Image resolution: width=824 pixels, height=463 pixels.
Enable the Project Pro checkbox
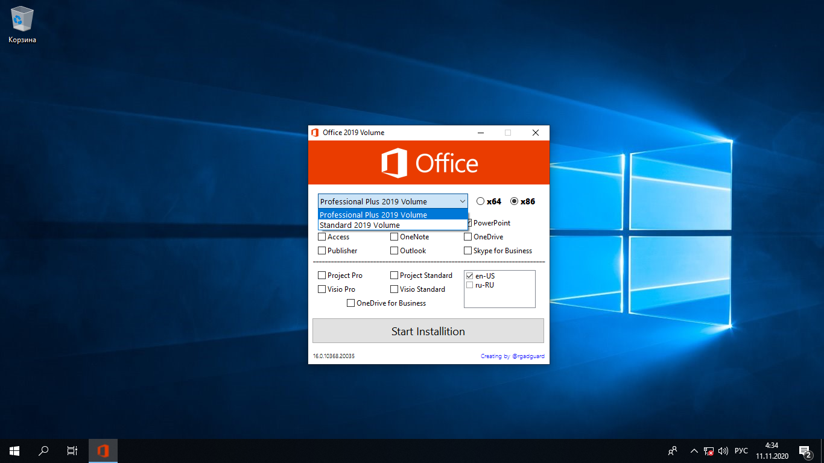coord(322,276)
